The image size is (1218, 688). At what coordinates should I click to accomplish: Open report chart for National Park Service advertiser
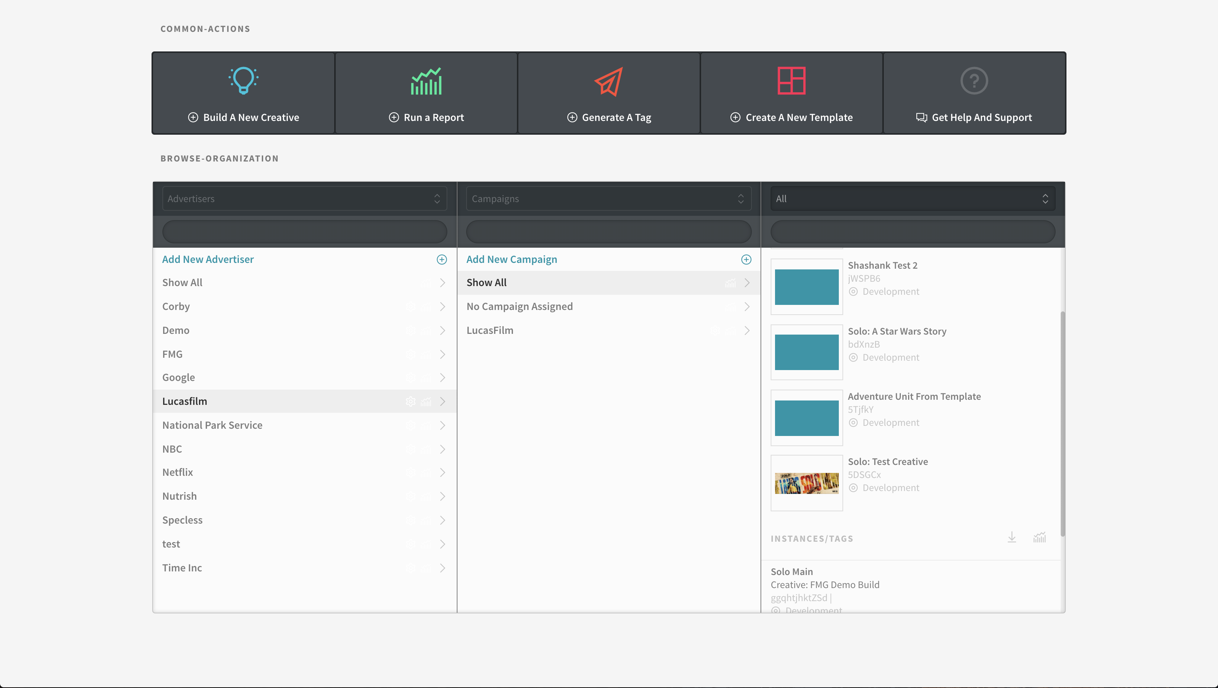click(x=426, y=425)
